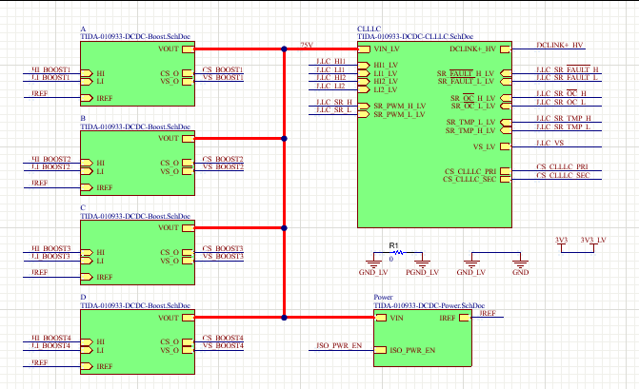Click the bus junction at sheet C VOUT
Image resolution: width=639 pixels, height=389 pixels.
[x=284, y=228]
